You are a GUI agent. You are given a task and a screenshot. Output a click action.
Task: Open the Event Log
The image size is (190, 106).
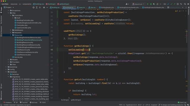click(x=182, y=102)
